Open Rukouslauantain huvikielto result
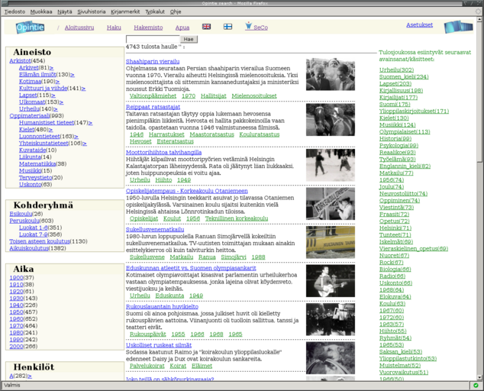This screenshot has width=484, height=391. tap(162, 307)
